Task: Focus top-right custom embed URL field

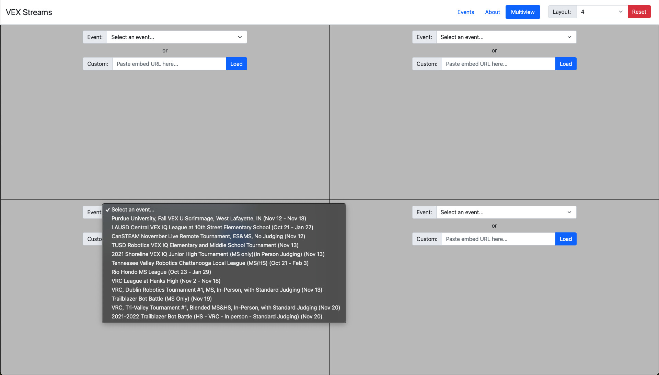Action: pos(498,64)
